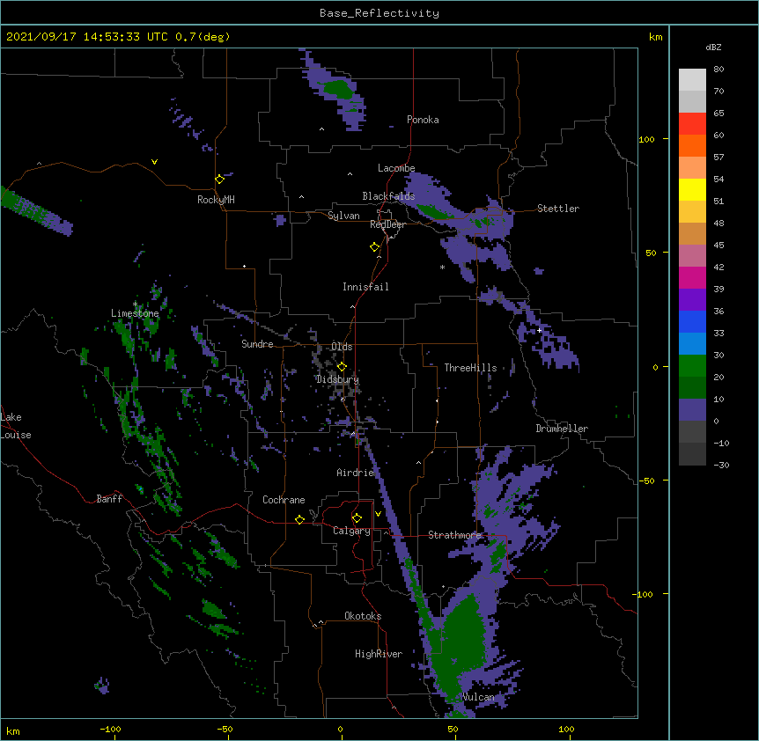This screenshot has height=741, width=759.
Task: Click the -100 tick on the right axis
Action: pos(644,594)
